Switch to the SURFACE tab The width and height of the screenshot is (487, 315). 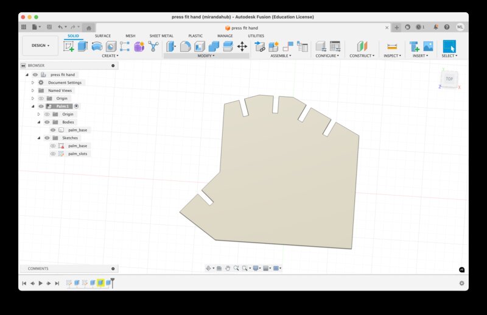tap(103, 36)
